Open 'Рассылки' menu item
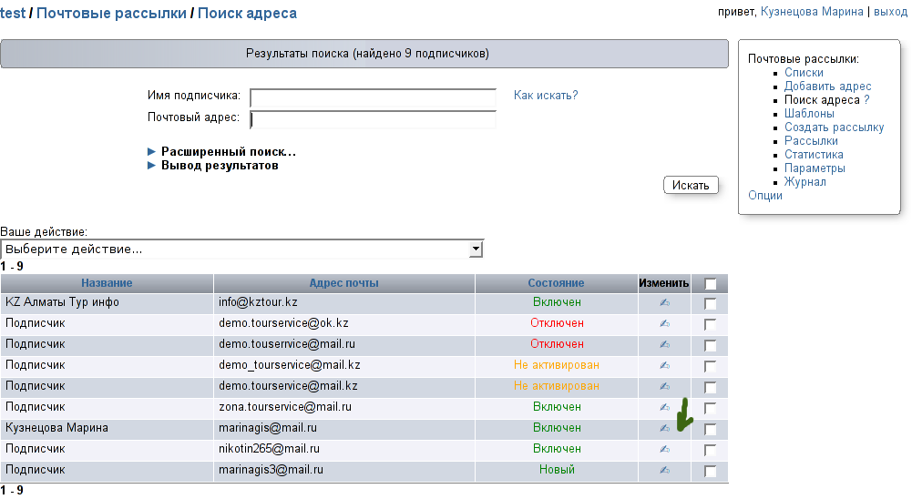The width and height of the screenshot is (912, 499). point(811,141)
